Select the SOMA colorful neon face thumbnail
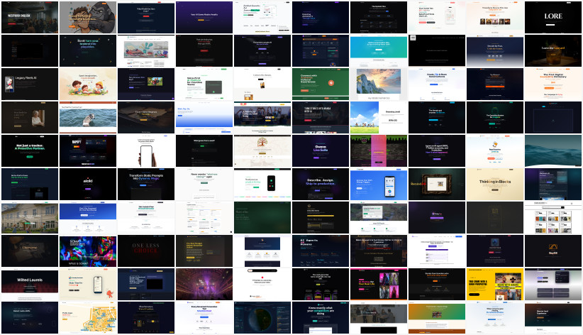 click(x=88, y=251)
